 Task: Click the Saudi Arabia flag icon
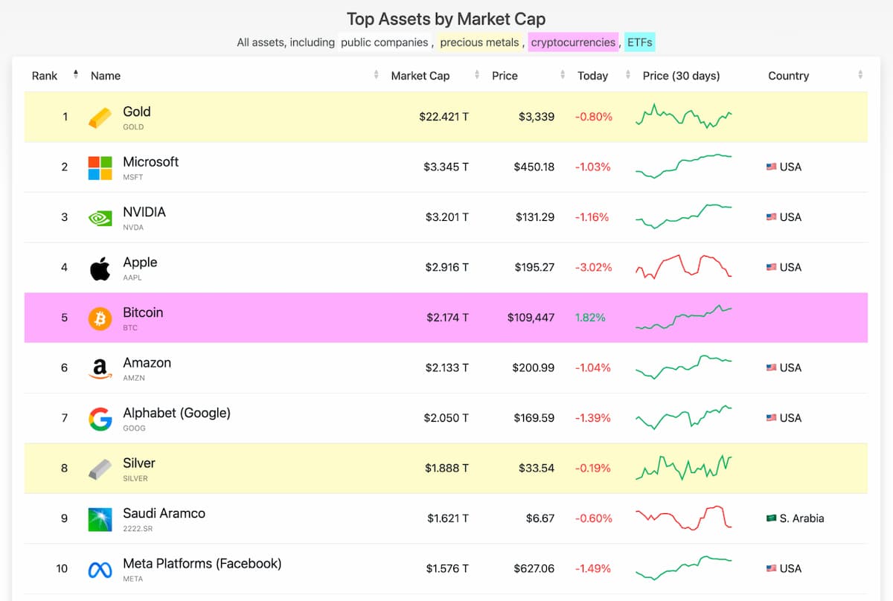pos(771,518)
